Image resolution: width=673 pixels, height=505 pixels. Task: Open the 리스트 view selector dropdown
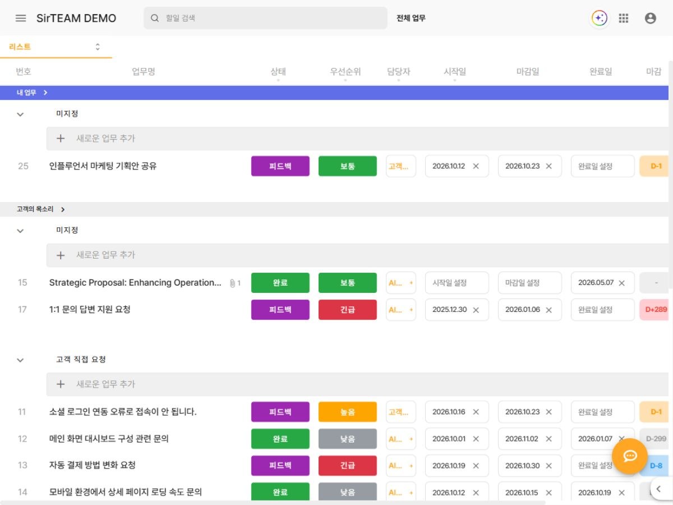click(56, 47)
